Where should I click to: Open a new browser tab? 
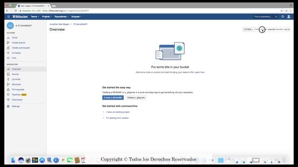click(x=54, y=6)
